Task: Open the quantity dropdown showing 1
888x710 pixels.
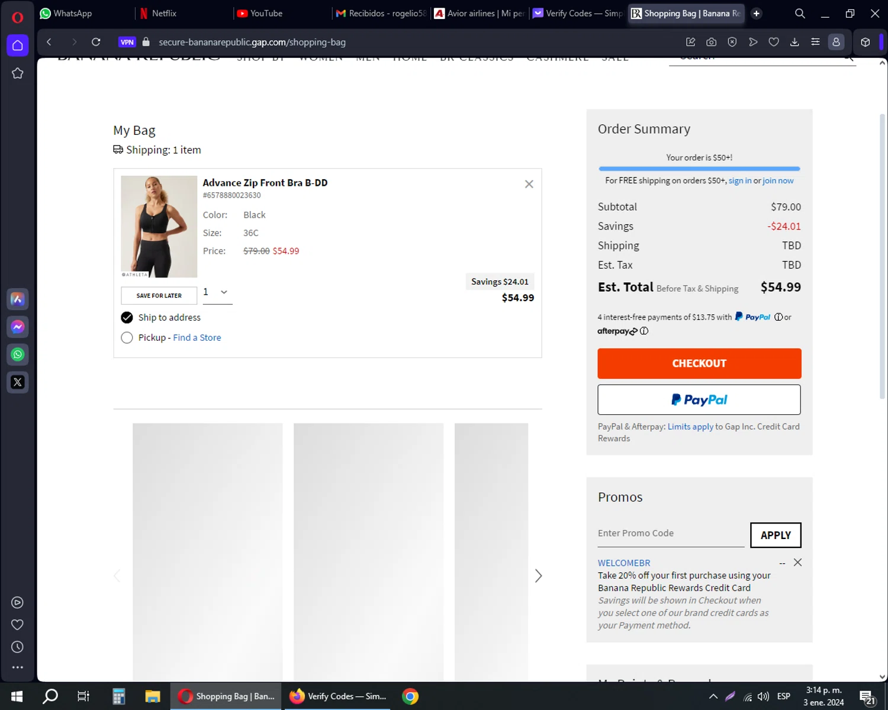Action: coord(217,292)
